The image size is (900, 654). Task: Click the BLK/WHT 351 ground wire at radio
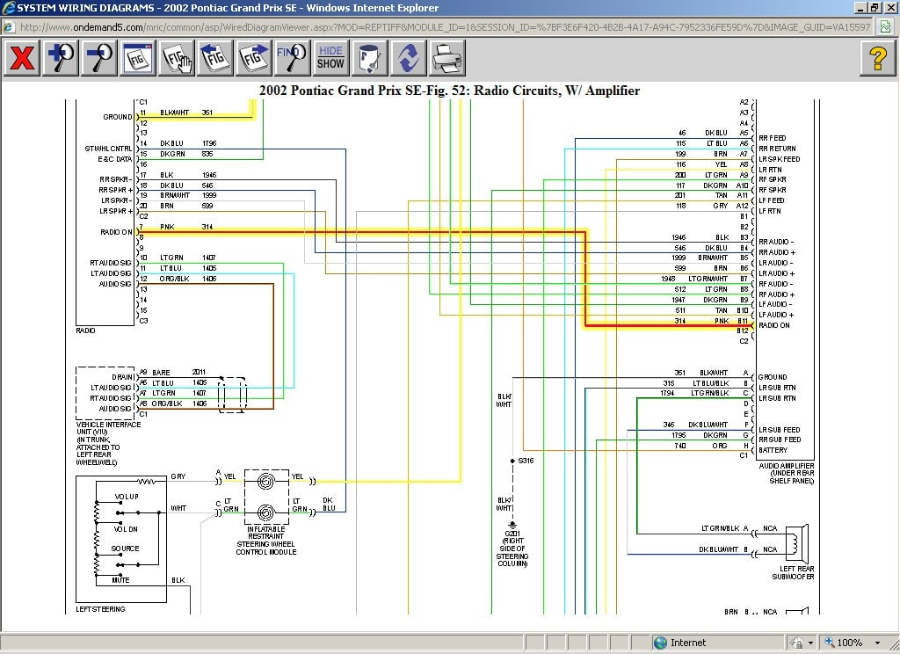pyautogui.click(x=186, y=113)
